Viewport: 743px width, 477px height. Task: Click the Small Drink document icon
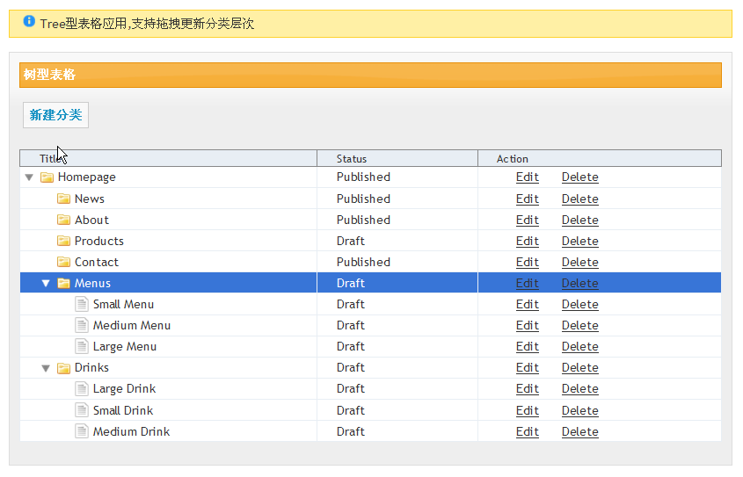(x=82, y=410)
